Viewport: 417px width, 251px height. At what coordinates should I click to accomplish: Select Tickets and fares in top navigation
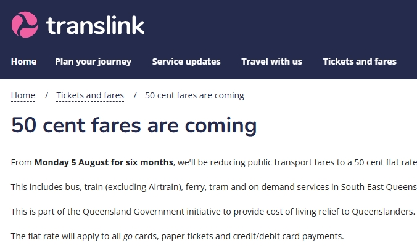point(360,62)
